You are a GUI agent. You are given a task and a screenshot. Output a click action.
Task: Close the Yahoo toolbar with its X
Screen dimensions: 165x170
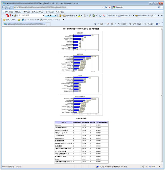tap(4, 16)
